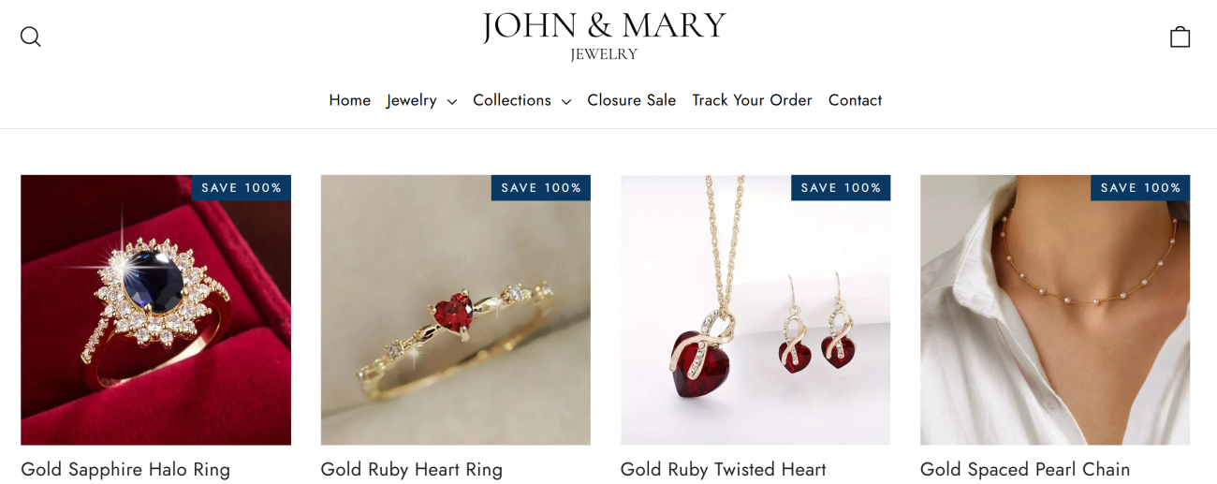
Task: Click the John & Mary Jewelry logo
Action: [x=604, y=36]
